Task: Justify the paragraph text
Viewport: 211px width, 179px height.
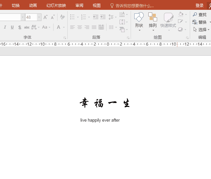Action: pos(94,27)
